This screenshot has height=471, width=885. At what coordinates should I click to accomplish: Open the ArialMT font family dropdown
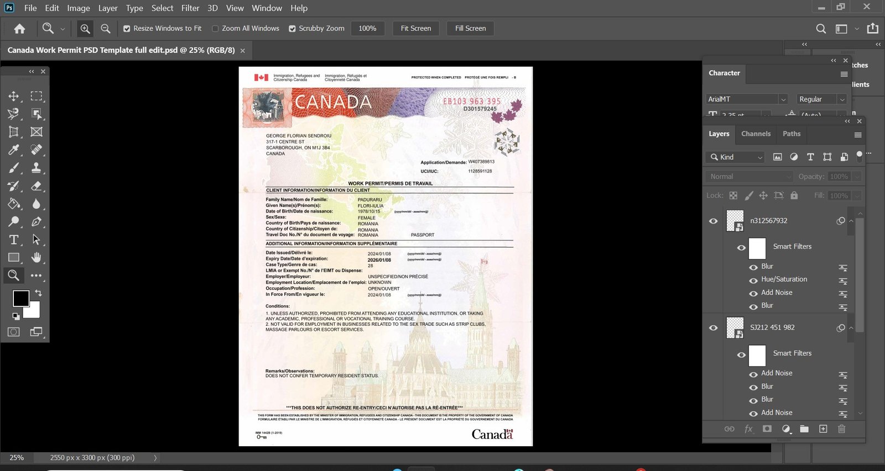[x=746, y=99]
